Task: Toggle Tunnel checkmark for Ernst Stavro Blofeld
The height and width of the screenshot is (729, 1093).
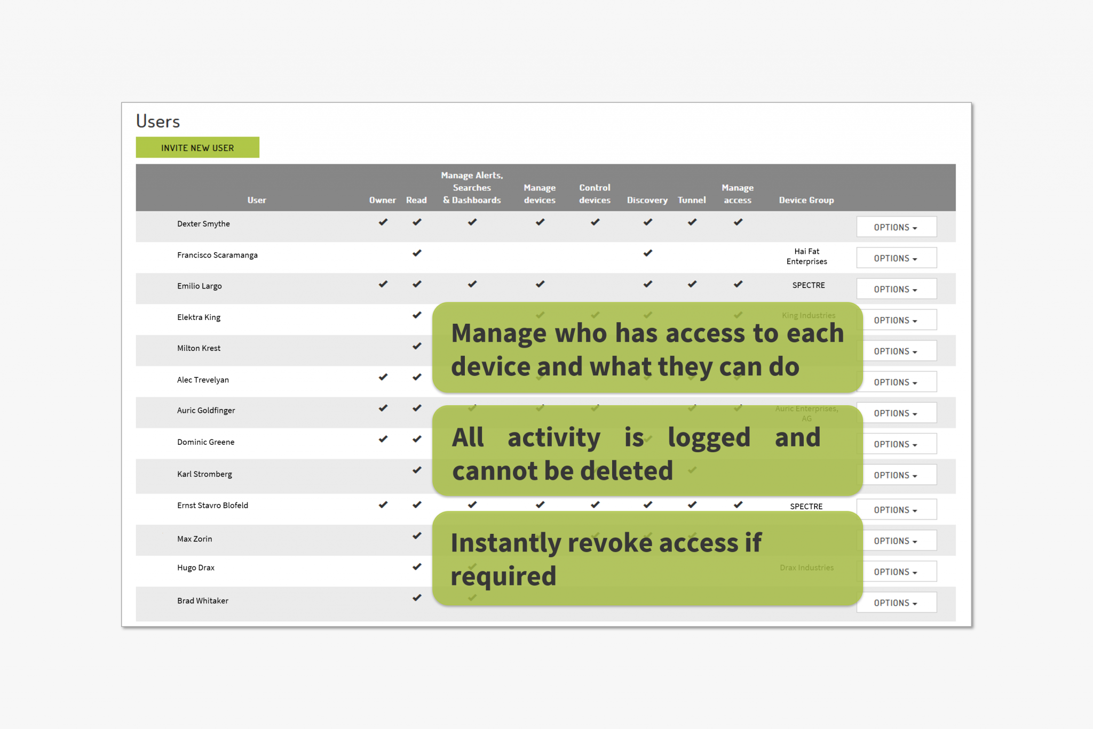Action: 692,504
